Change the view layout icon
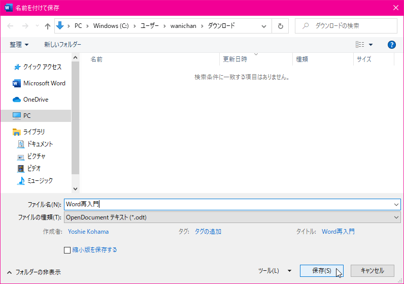This screenshot has width=404, height=284. coord(360,45)
